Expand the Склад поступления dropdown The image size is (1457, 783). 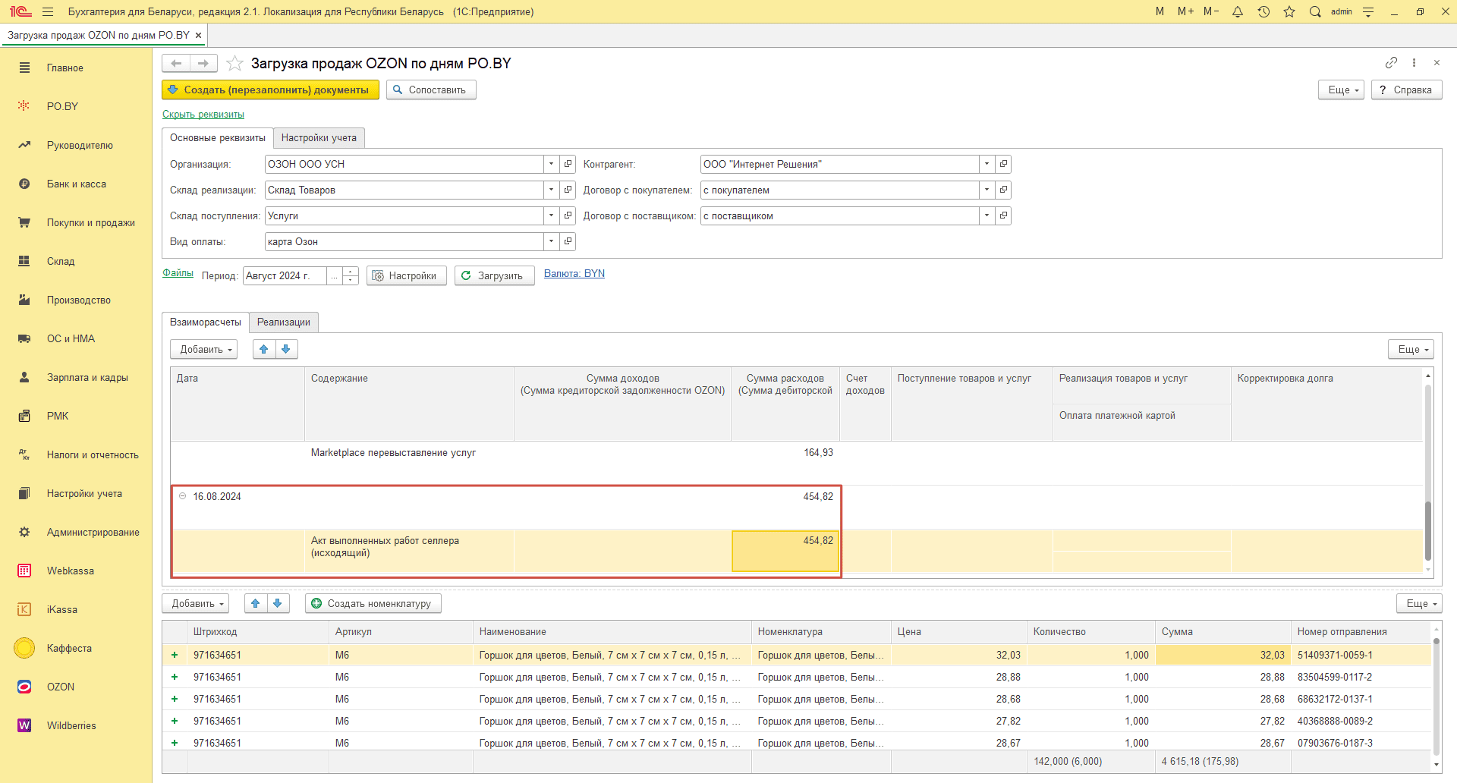552,215
